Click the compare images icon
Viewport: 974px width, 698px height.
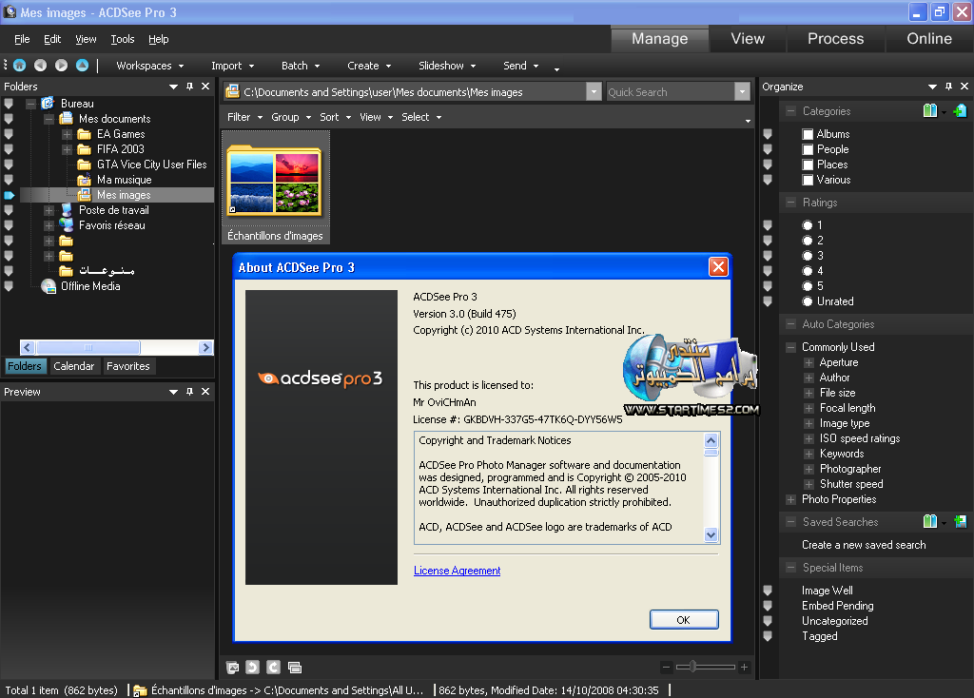click(x=295, y=668)
